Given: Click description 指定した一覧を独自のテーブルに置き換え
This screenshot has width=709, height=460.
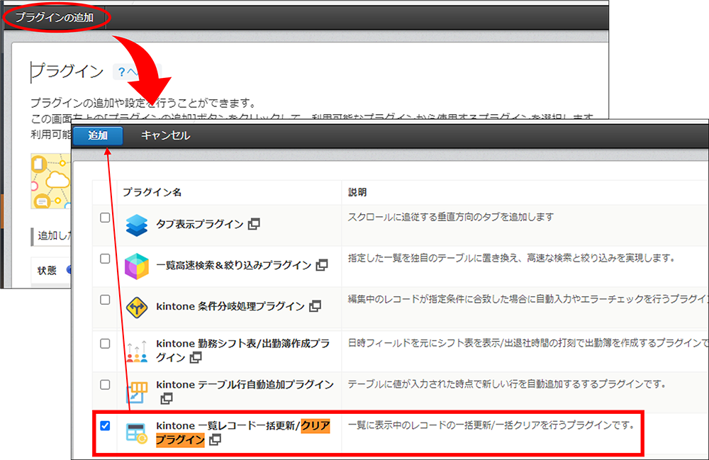Looking at the screenshot, I should coord(511,258).
